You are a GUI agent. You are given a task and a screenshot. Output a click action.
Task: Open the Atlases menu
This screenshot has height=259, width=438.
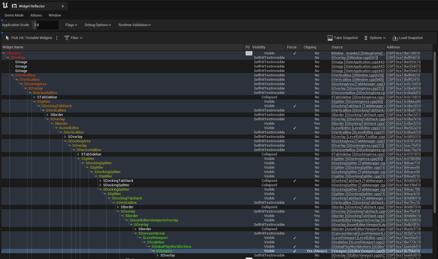click(x=36, y=15)
